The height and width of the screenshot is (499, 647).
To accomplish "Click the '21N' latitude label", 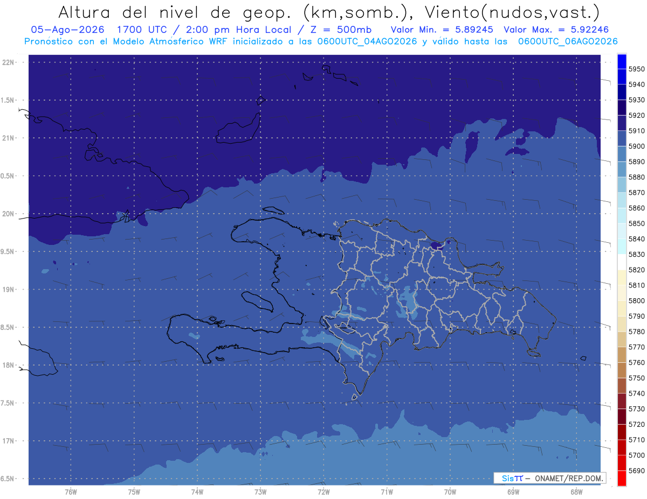I will (8, 138).
